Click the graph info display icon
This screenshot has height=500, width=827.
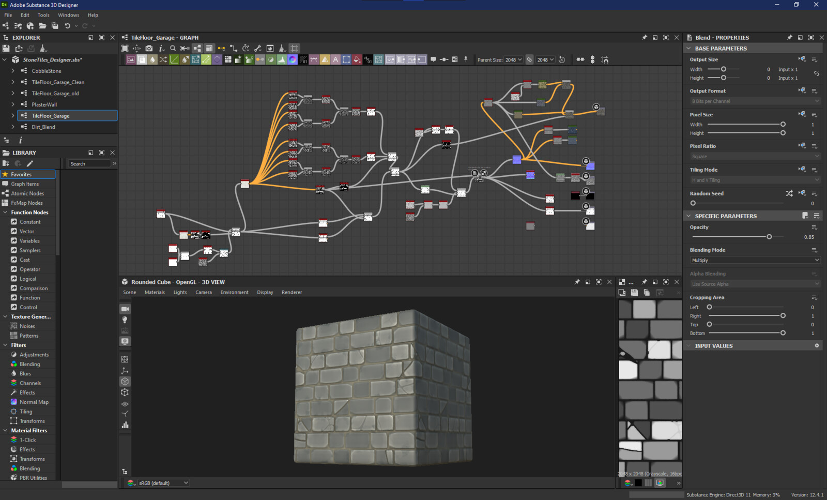[x=161, y=48]
